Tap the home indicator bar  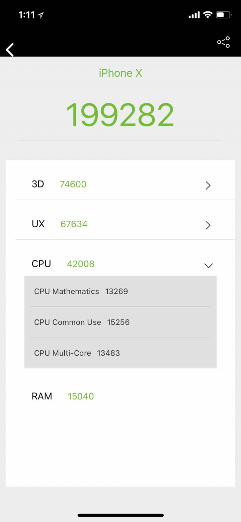[x=120, y=515]
